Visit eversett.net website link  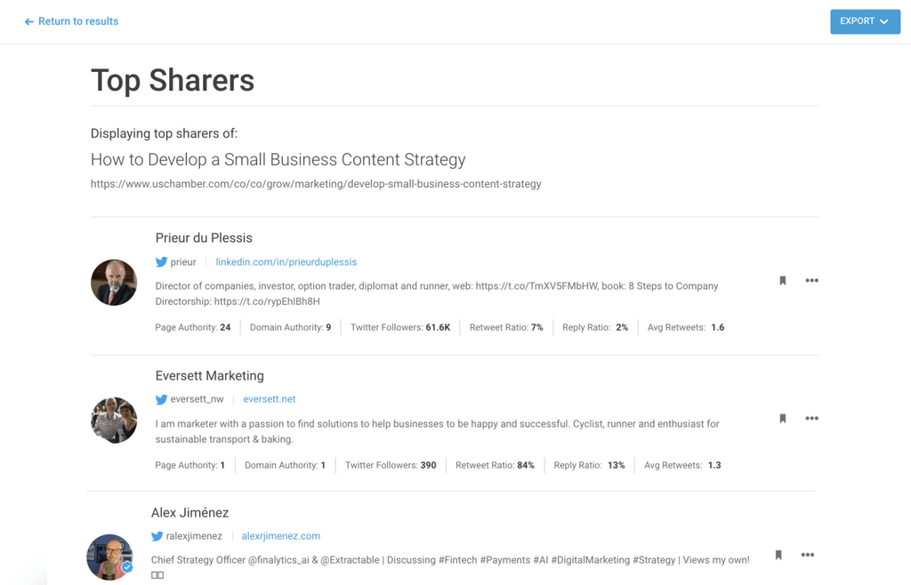point(269,400)
